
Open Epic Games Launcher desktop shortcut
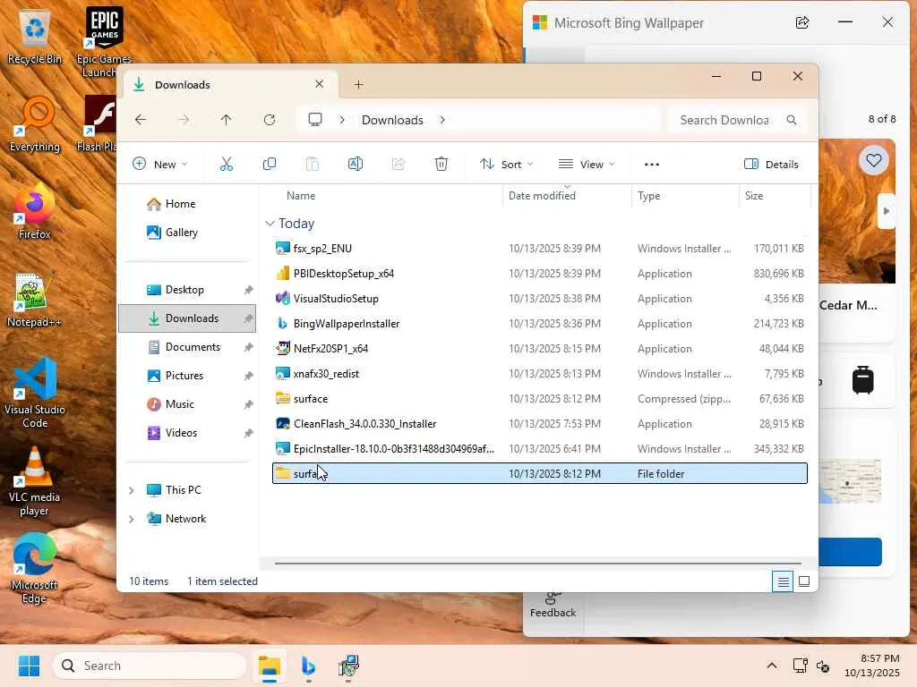coord(104,42)
